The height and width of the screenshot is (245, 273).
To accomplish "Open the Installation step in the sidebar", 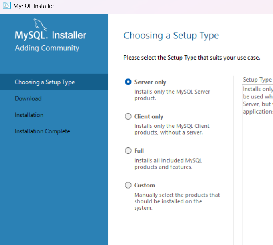I will 29,115.
